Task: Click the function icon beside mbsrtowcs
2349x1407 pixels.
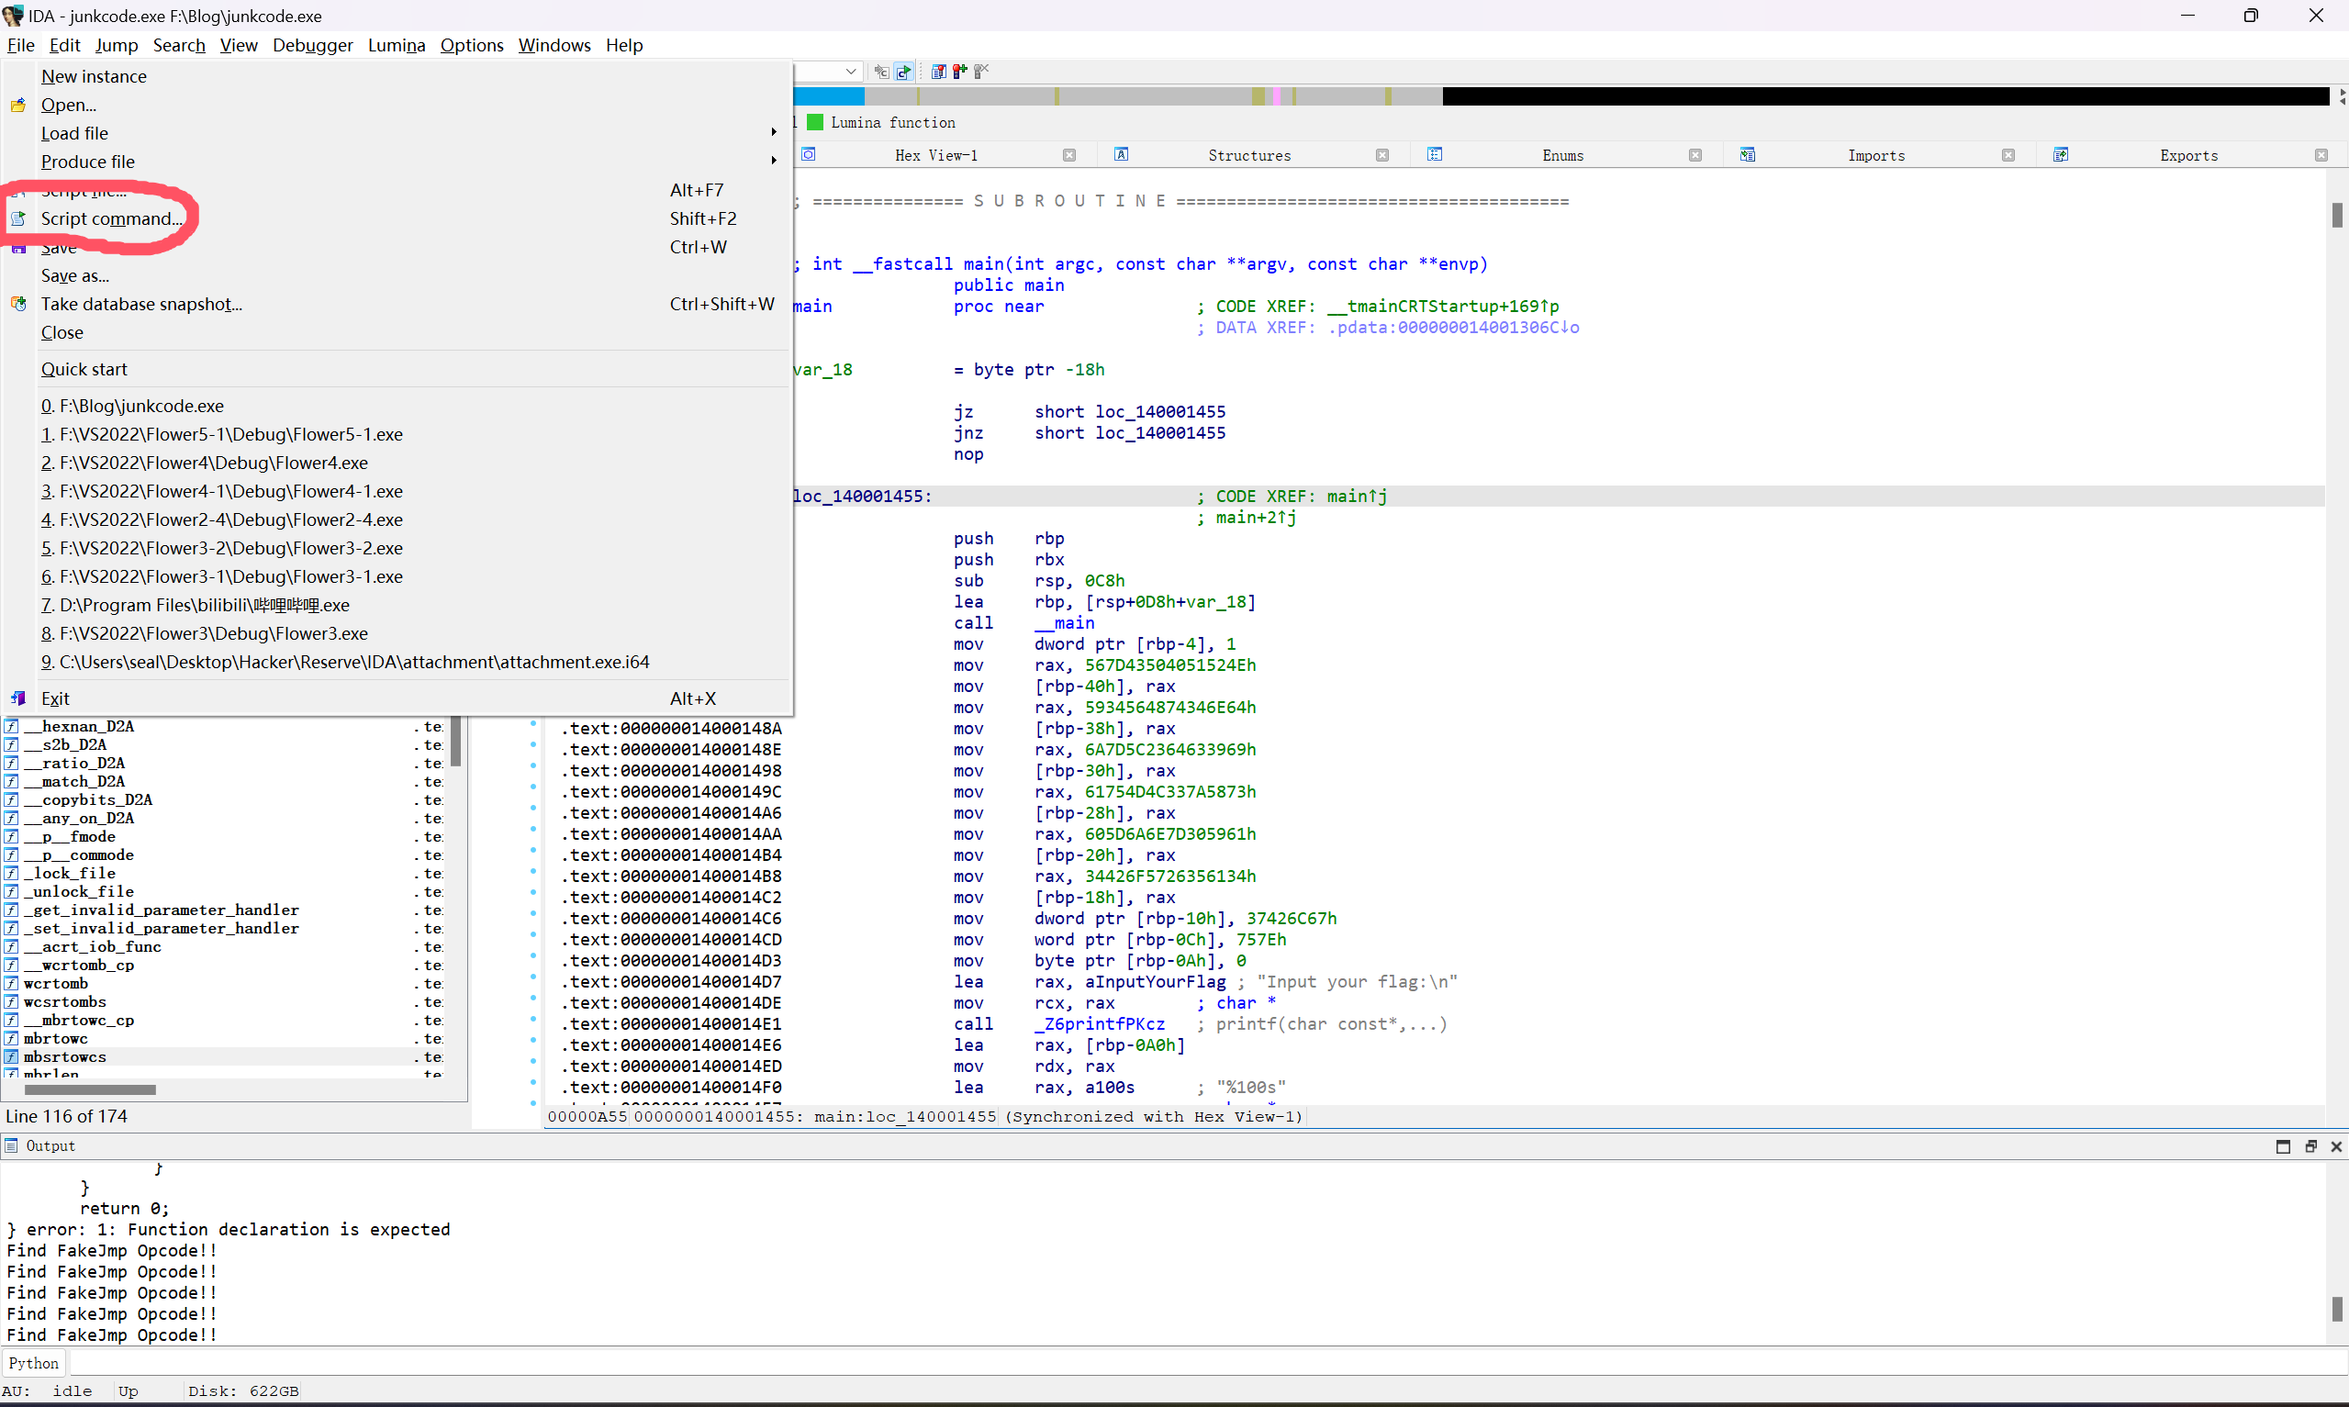Action: (x=11, y=1056)
